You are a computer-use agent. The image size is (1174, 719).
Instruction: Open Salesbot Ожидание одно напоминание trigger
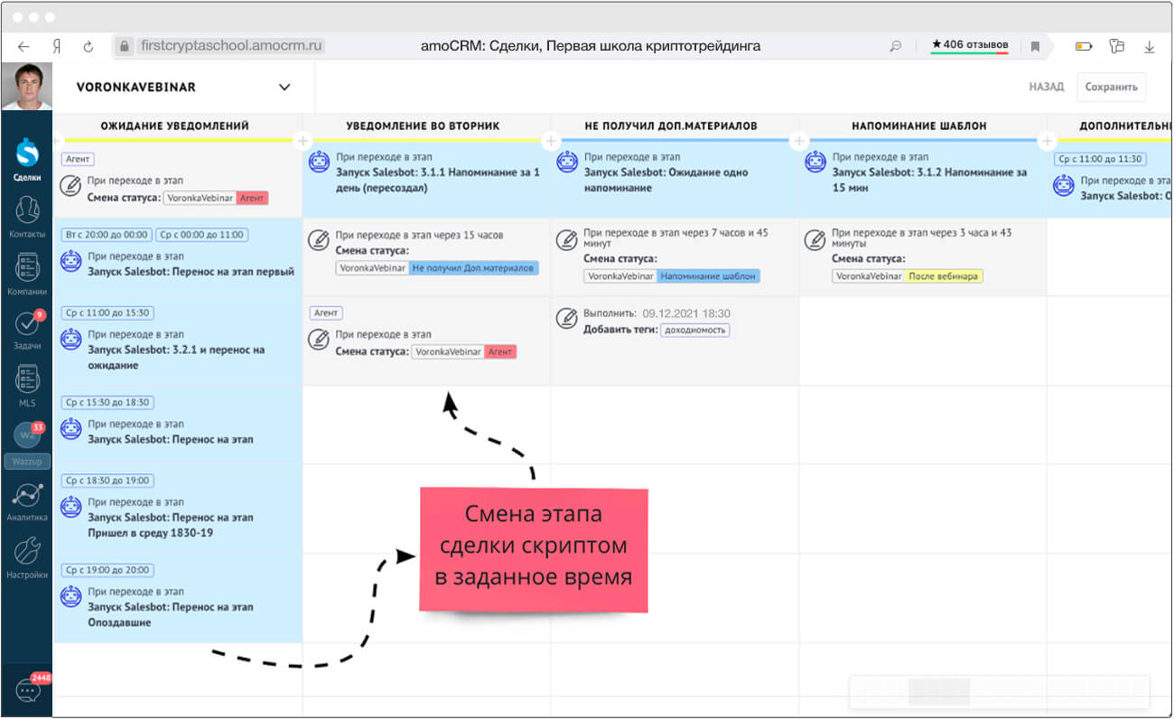point(675,179)
